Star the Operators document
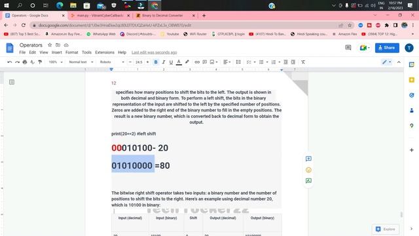This screenshot has height=236, width=419. (50, 45)
